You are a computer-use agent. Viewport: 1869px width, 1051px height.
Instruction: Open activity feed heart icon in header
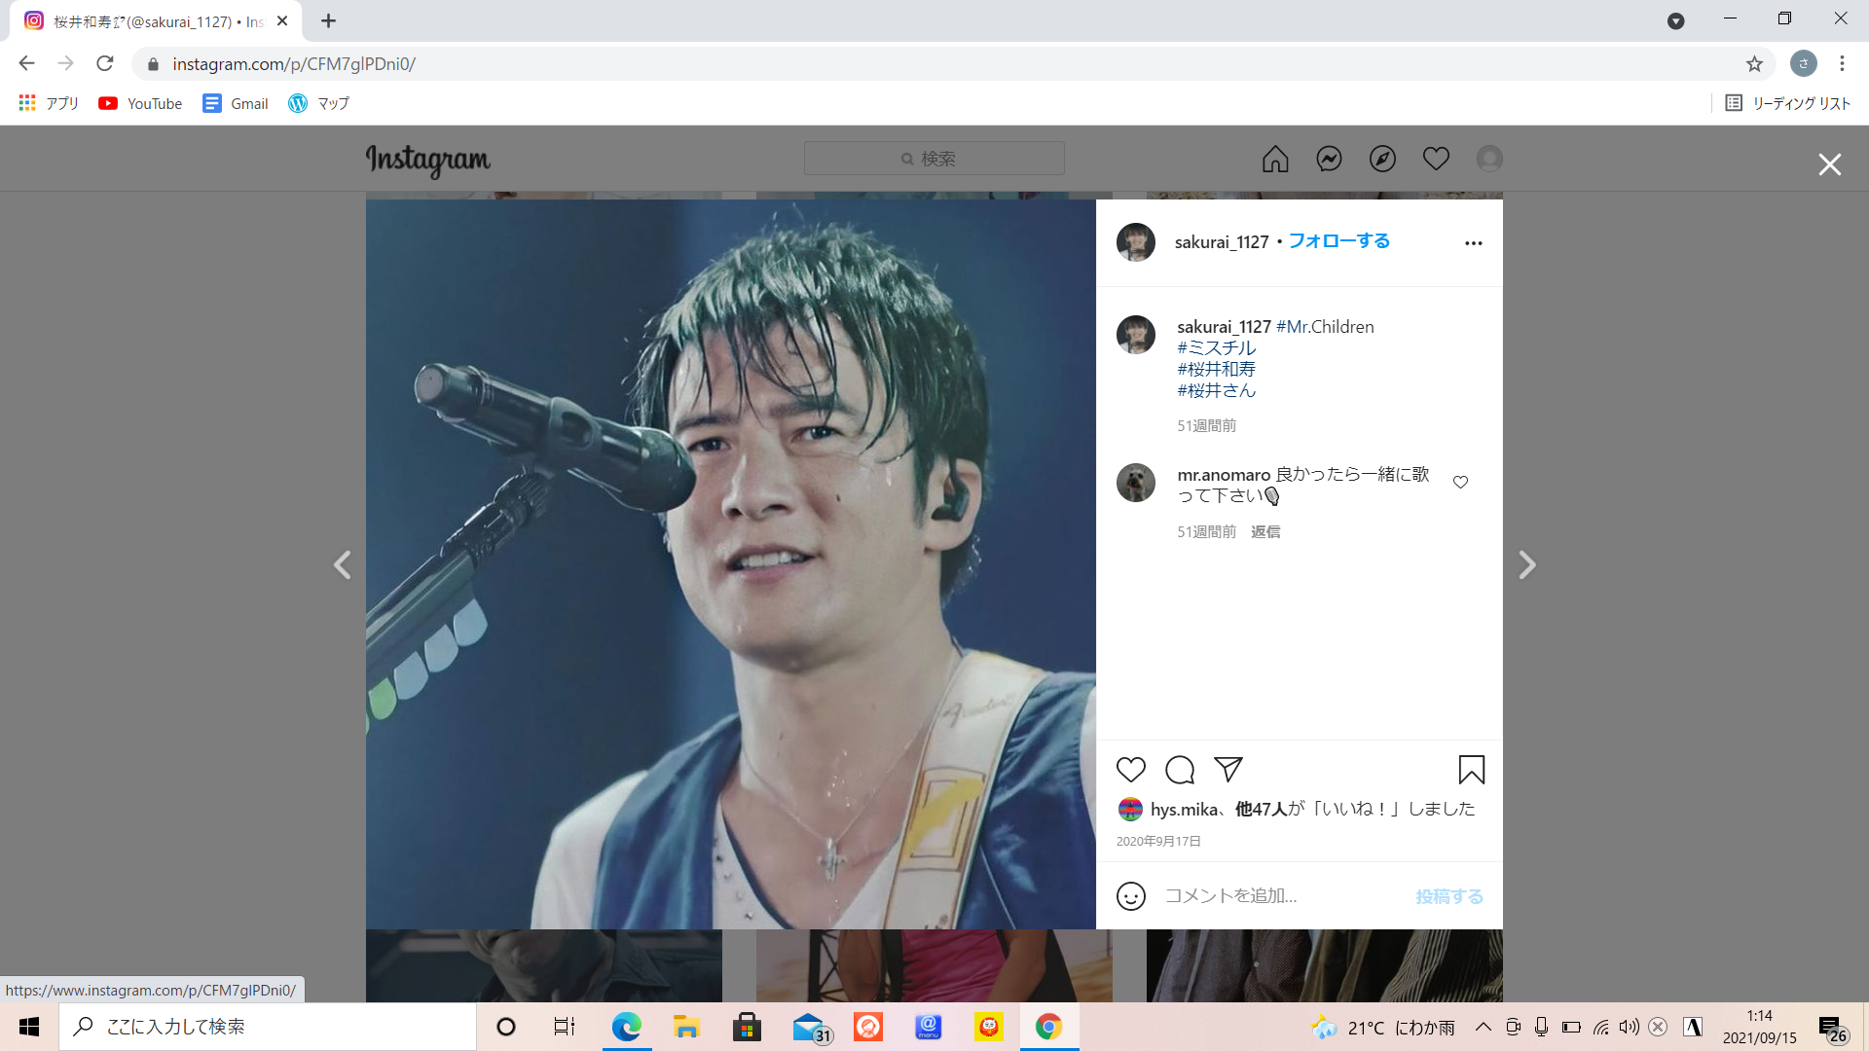[x=1436, y=159]
